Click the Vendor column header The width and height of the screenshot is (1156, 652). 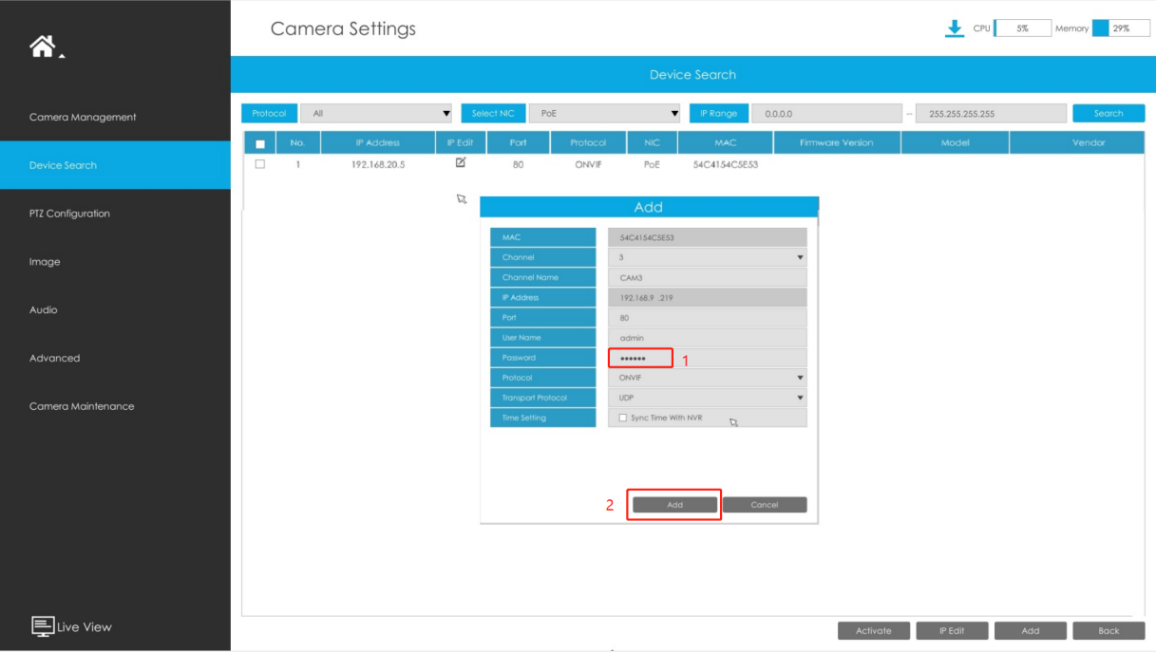tap(1089, 142)
